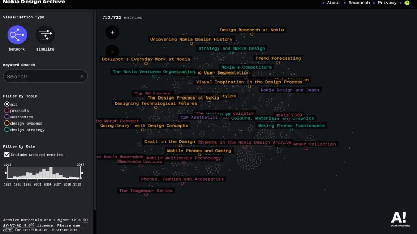This screenshot has width=417, height=234.
Task: Select Strategy and Nokia Design label
Action: pos(231,48)
